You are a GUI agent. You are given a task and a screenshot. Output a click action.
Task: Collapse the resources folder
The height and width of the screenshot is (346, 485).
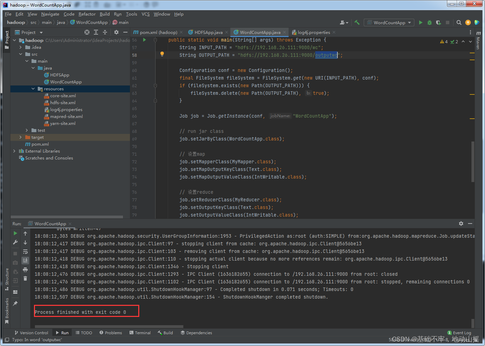tap(33, 89)
